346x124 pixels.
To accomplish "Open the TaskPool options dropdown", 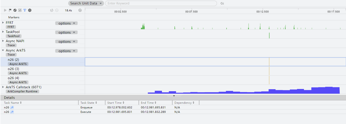I will (66, 33).
